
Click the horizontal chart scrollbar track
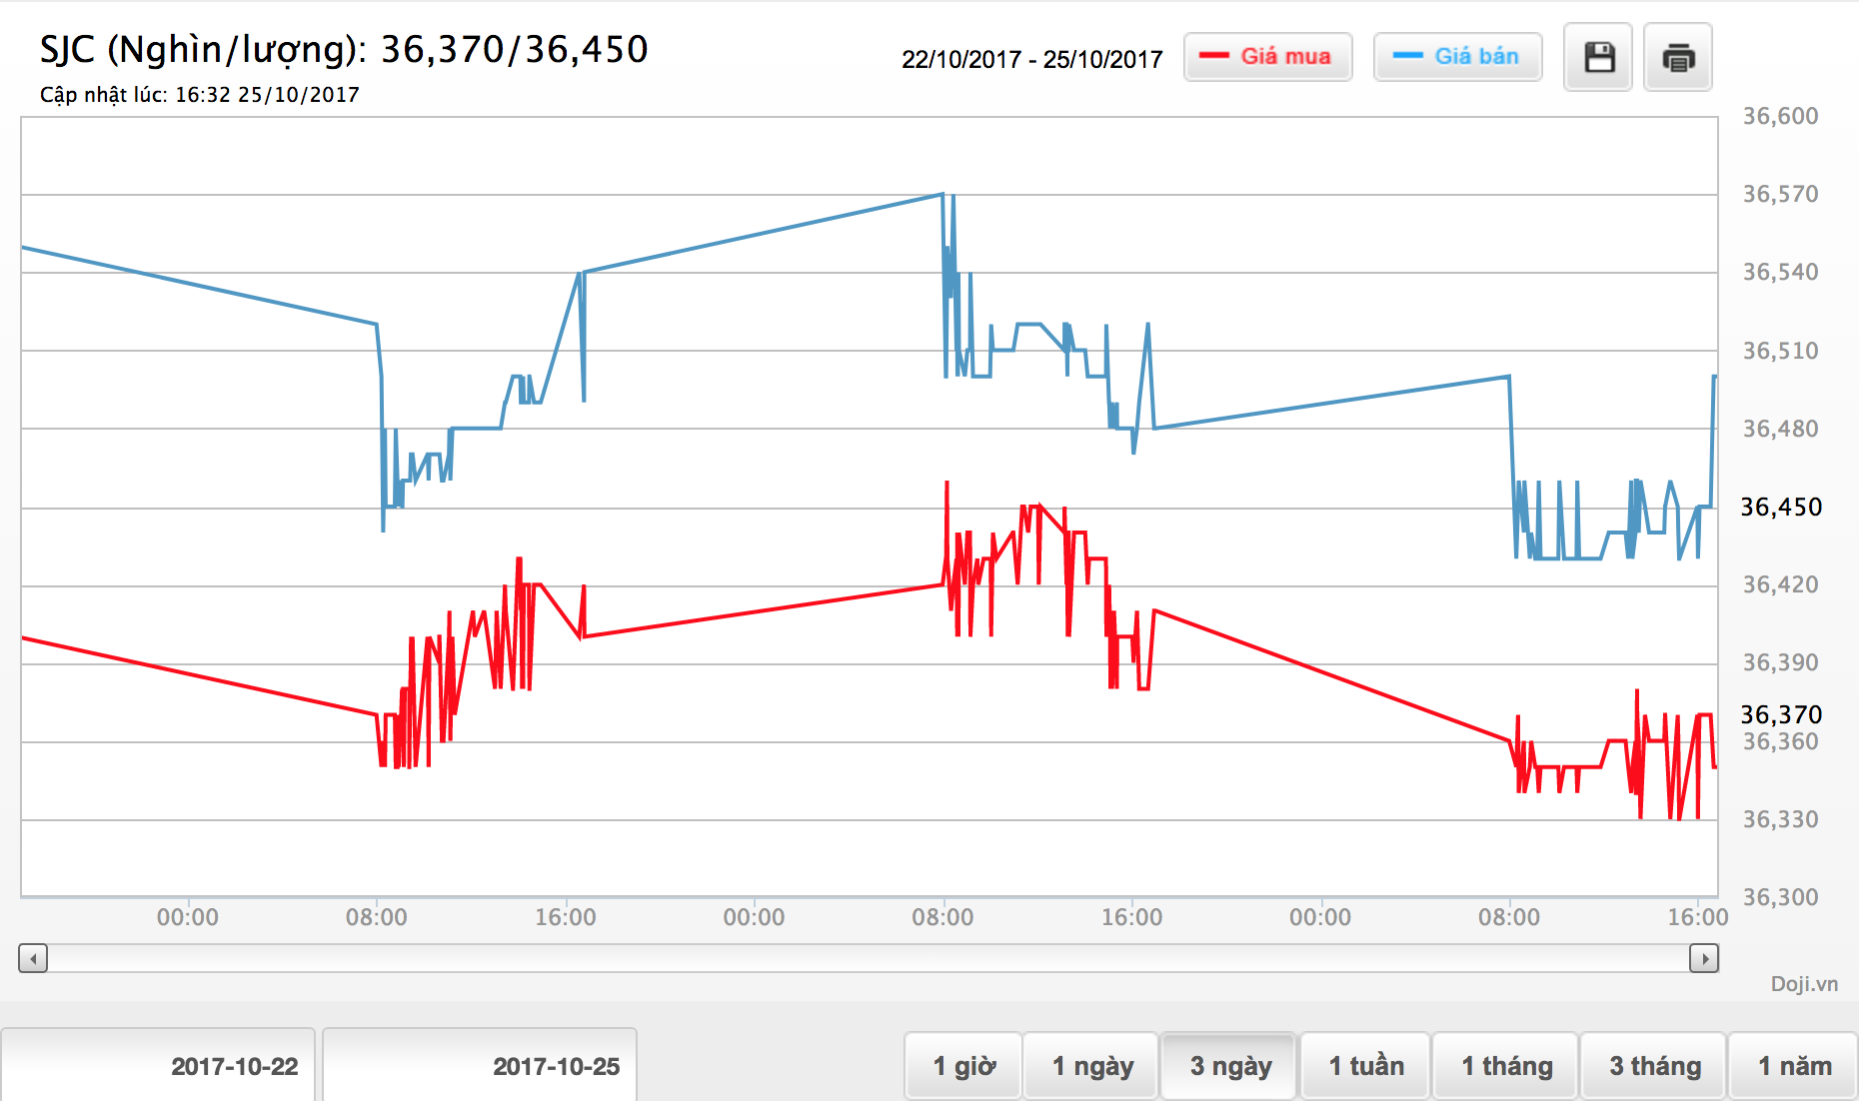click(x=869, y=959)
